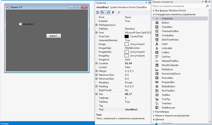Click the toolbox search field
Screen dimensions: 212x125
tap(178, 6)
